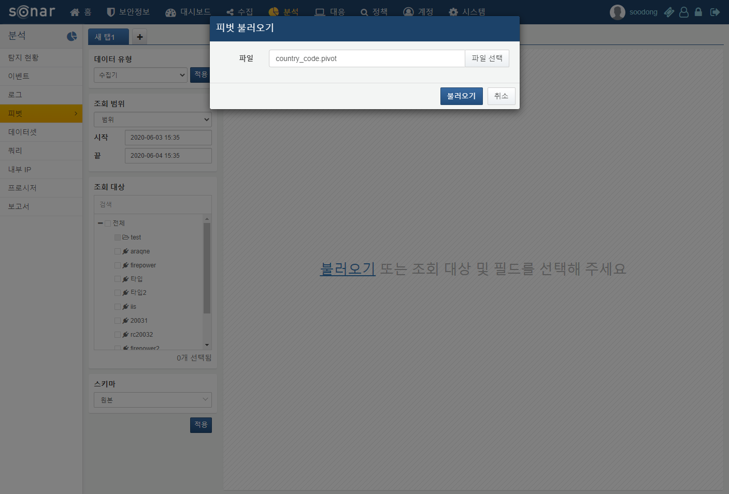This screenshot has height=494, width=729.
Task: Click the soodong user avatar
Action: coord(617,12)
